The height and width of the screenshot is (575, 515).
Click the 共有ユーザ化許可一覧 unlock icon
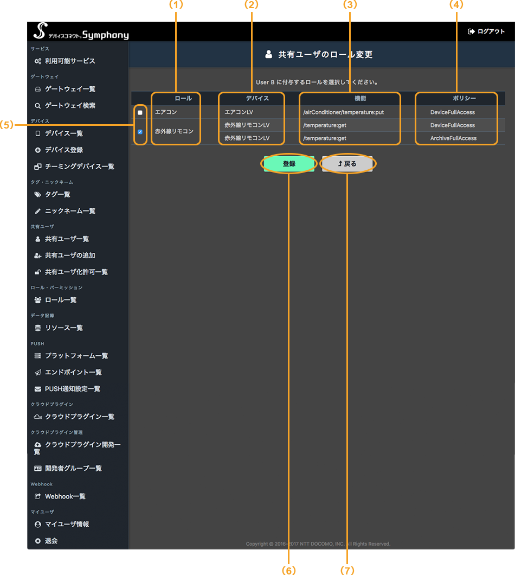pos(38,272)
